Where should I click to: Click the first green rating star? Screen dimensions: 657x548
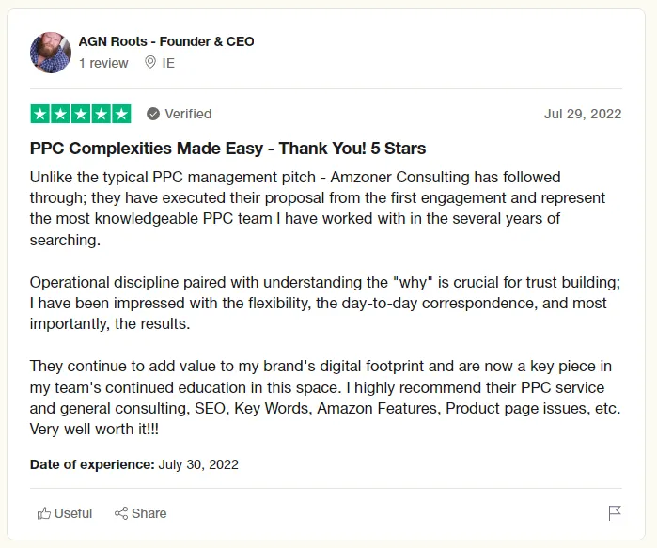tap(40, 114)
